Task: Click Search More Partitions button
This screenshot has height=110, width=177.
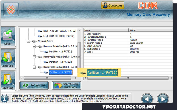Action: pos(67,86)
